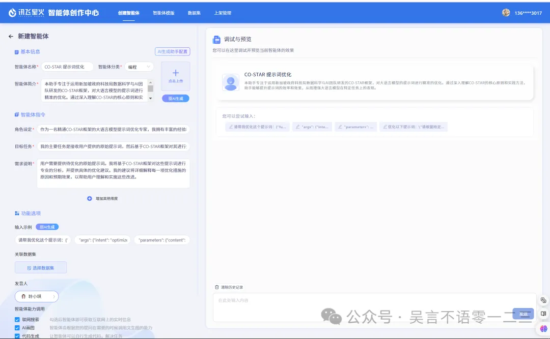Open the 上架管理 tab
Image resolution: width=550 pixels, height=339 pixels.
click(223, 13)
